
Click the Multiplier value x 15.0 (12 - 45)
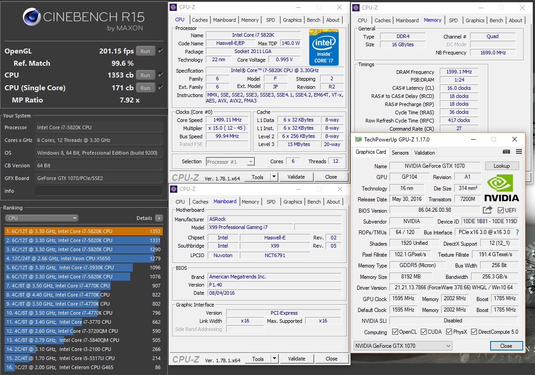click(228, 128)
